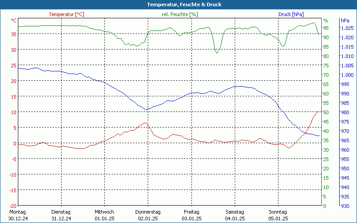Click the blue pressure value '955'

tap(345, 159)
